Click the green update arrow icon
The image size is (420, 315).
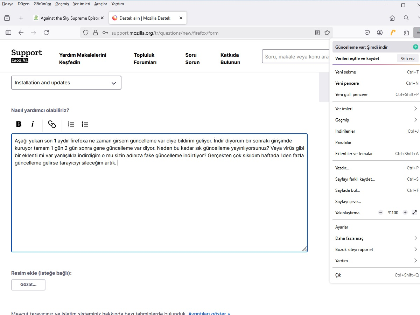[415, 47]
